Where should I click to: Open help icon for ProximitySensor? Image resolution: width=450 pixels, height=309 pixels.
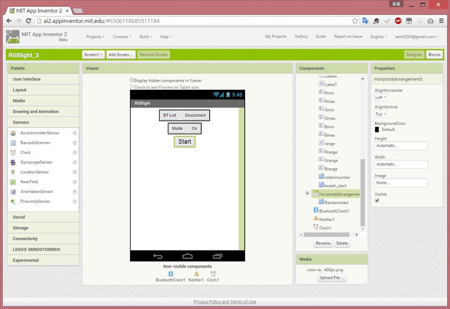point(75,202)
